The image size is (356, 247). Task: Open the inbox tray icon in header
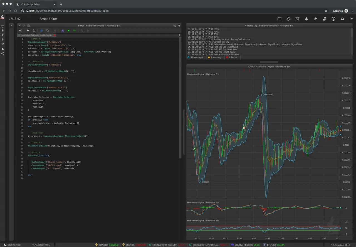click(342, 19)
